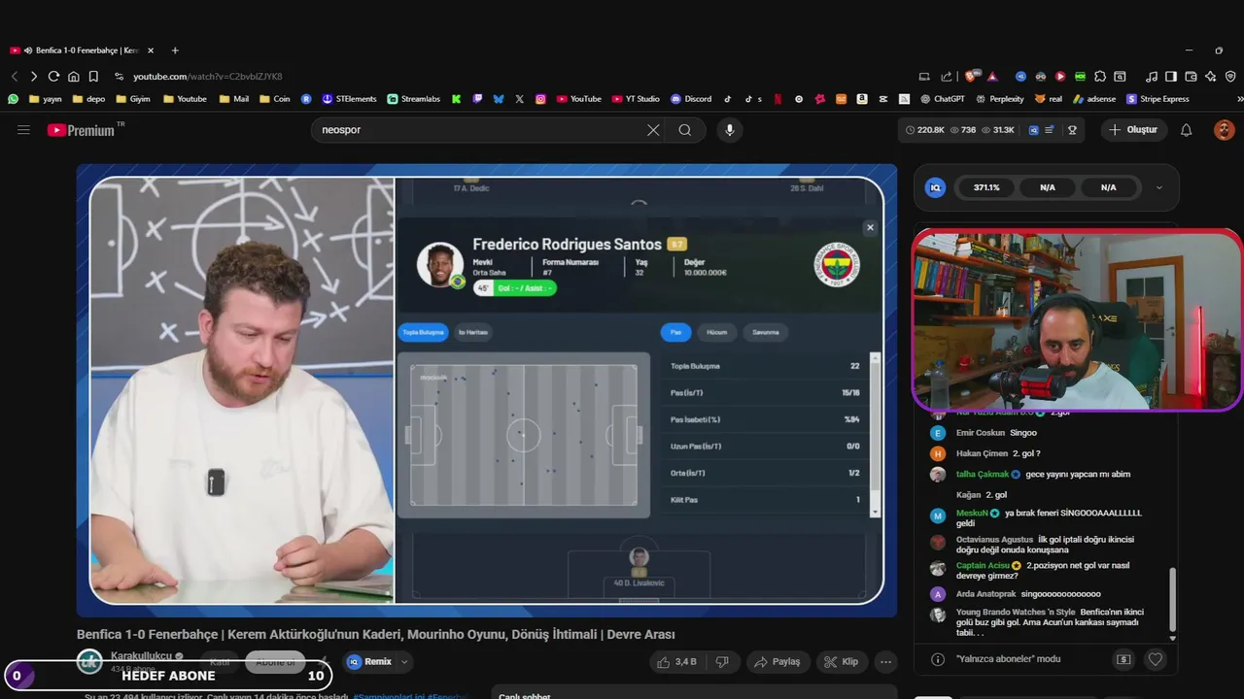Click the Paylaş share button
The width and height of the screenshot is (1244, 699).
(777, 662)
